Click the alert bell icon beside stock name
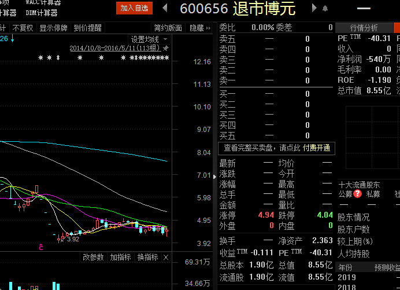400x290 pixels. click(x=324, y=8)
